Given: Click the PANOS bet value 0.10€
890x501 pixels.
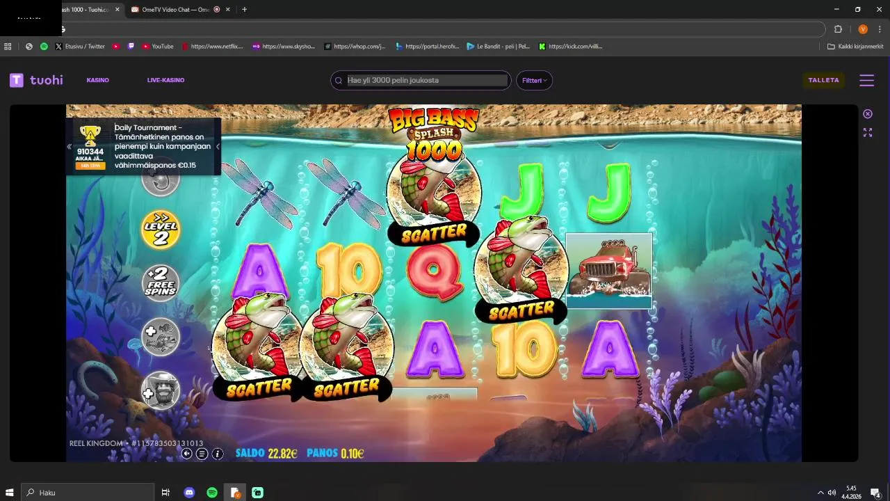Looking at the screenshot, I should point(353,453).
